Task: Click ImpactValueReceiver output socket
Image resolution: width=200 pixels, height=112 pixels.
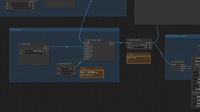Action: [76, 67]
